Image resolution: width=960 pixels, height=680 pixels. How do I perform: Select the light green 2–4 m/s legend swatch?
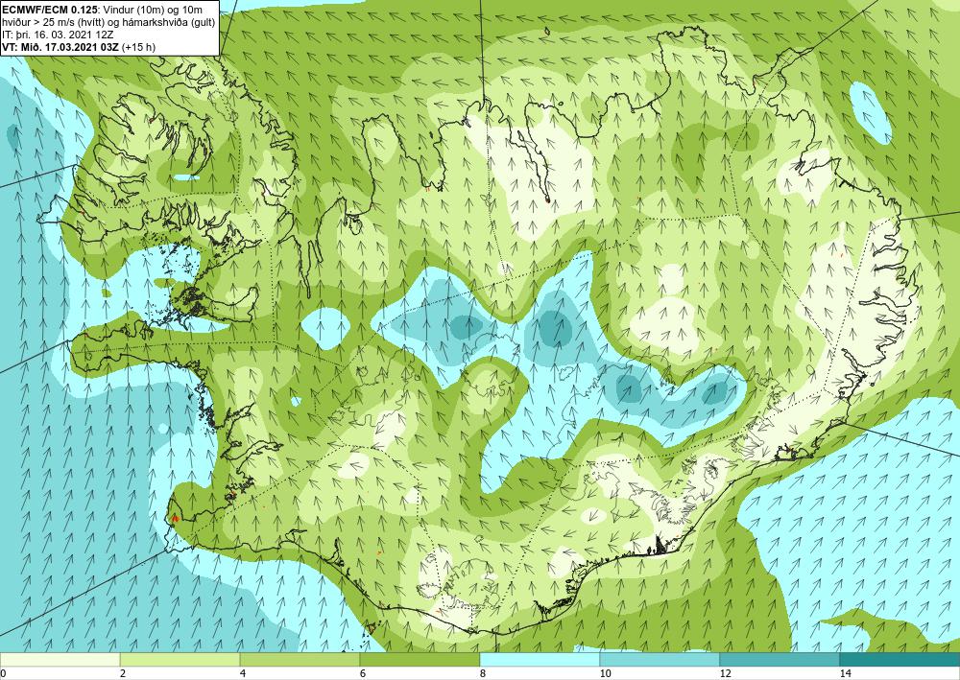click(x=180, y=659)
